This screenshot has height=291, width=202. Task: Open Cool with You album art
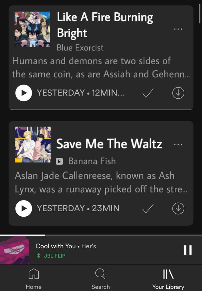click(x=15, y=250)
